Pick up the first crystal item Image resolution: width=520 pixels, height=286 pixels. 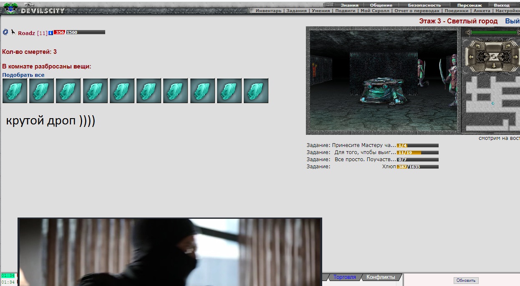(15, 91)
